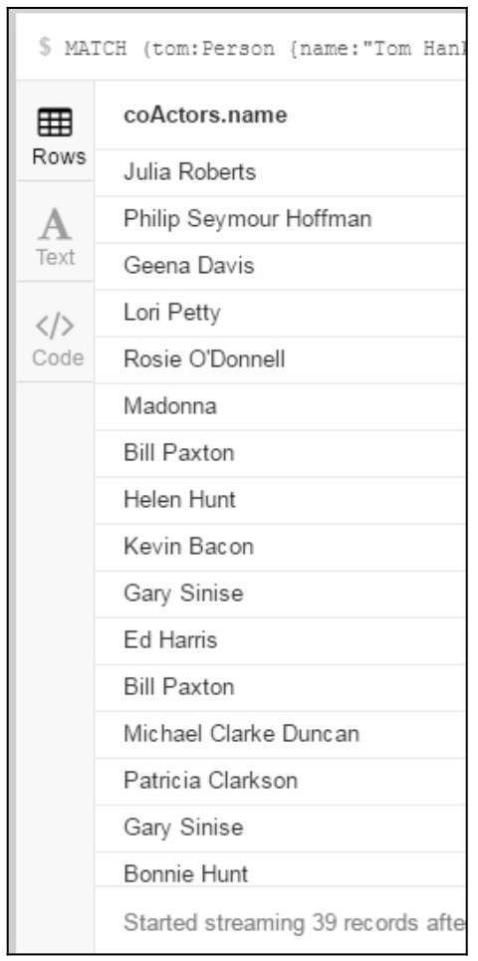The width and height of the screenshot is (478, 961).
Task: Select the coActors.name column header
Action: (205, 115)
